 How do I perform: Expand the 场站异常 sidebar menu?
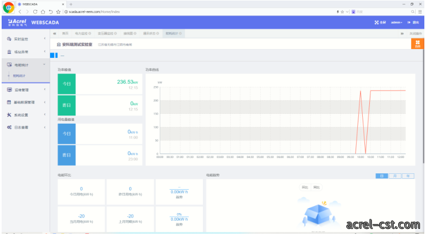tap(26, 52)
